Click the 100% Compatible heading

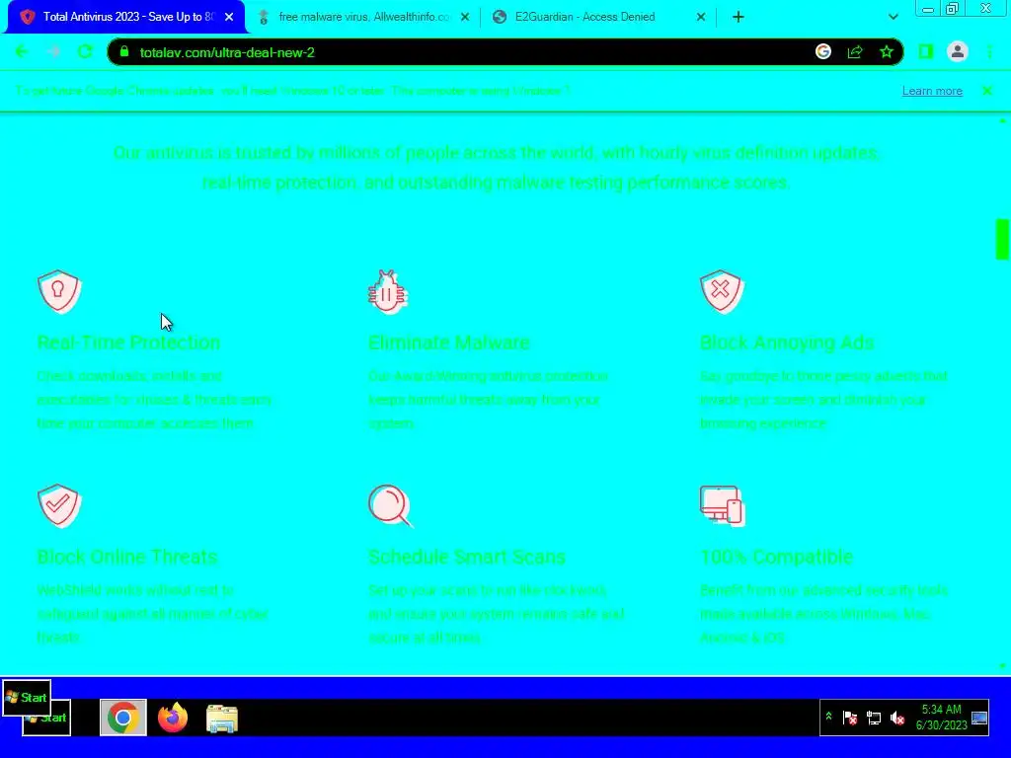776,557
